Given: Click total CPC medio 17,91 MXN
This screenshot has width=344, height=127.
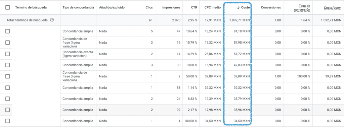Looking at the screenshot, I should 213,20.
